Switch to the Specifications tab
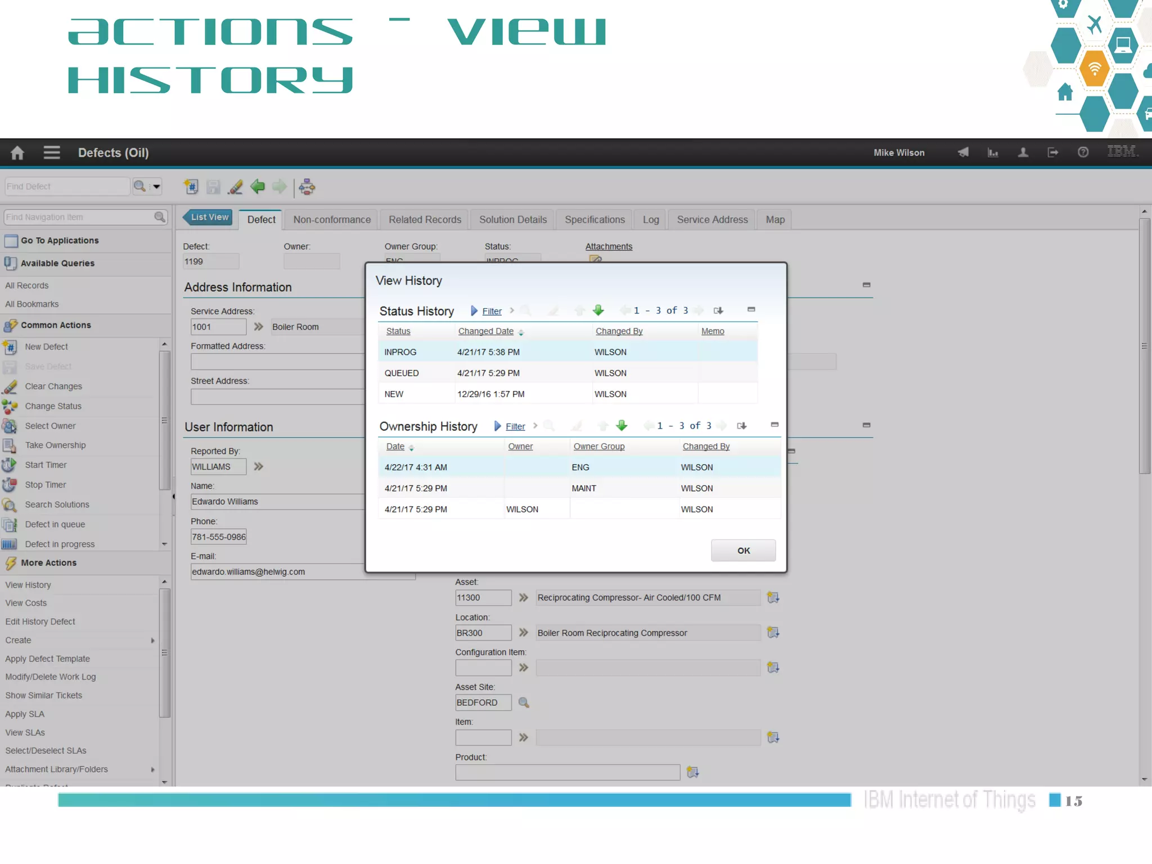This screenshot has width=1152, height=864. (x=595, y=219)
